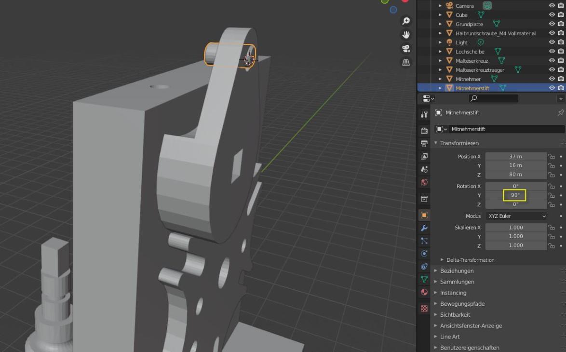Click mesh data icon next to Malteserkreuztraeger
This screenshot has height=352, width=566.
[x=518, y=70]
